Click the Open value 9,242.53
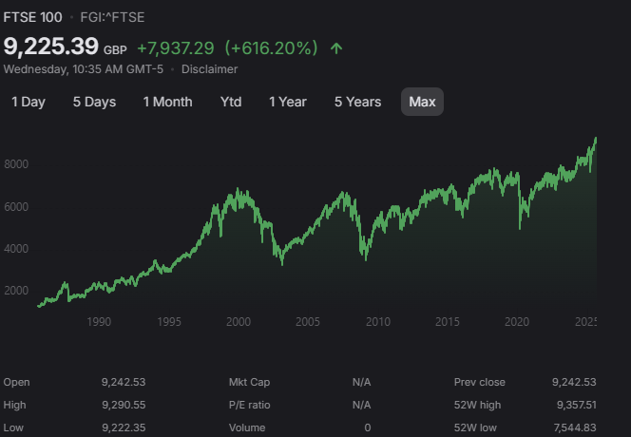This screenshot has width=631, height=437. coord(124,382)
